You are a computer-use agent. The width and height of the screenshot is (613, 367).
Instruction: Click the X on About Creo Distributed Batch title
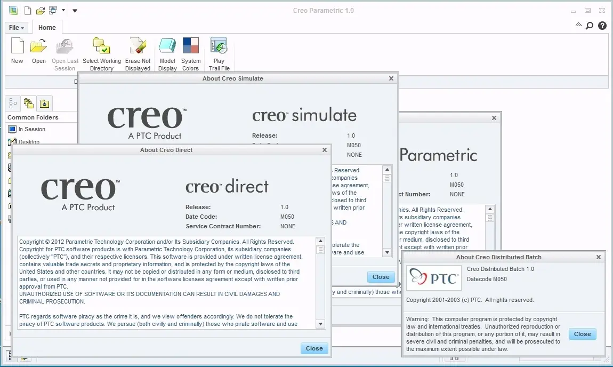click(599, 257)
